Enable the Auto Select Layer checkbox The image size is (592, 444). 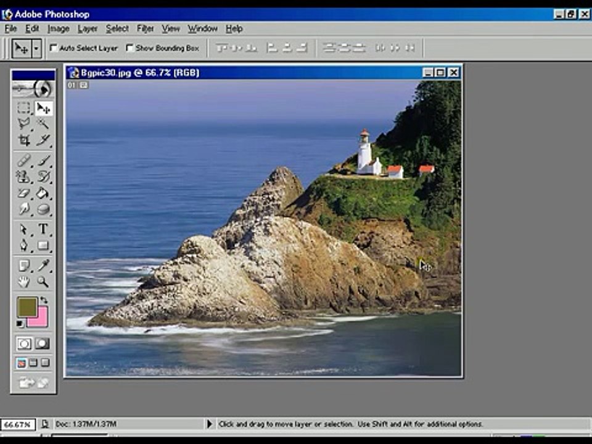point(54,48)
